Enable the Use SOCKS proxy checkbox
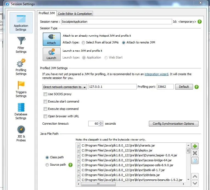 click(46, 94)
